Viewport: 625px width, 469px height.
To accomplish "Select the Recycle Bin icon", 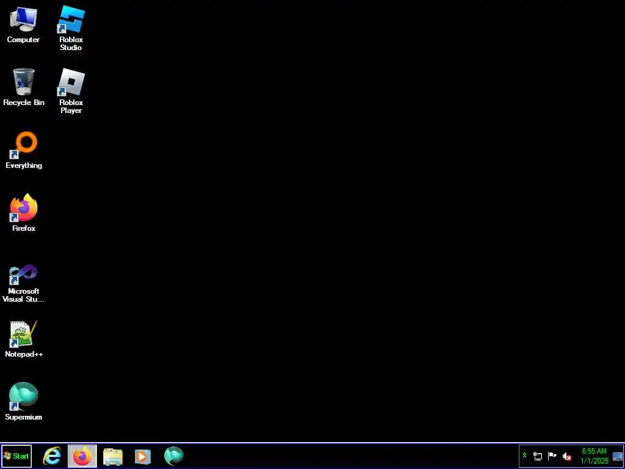I will point(24,87).
